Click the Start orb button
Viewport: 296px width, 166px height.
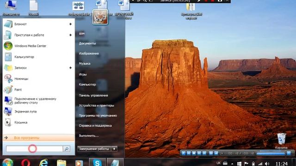point(7,162)
